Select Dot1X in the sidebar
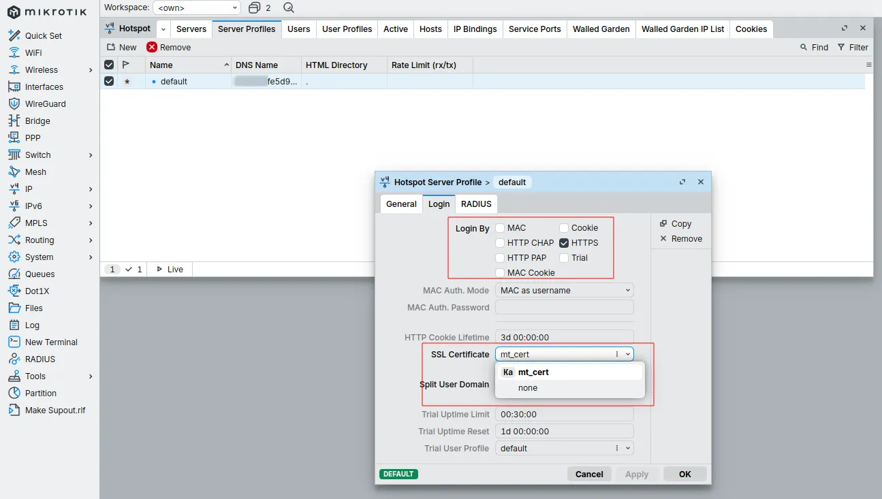Screen dimensions: 882x499 [37, 291]
